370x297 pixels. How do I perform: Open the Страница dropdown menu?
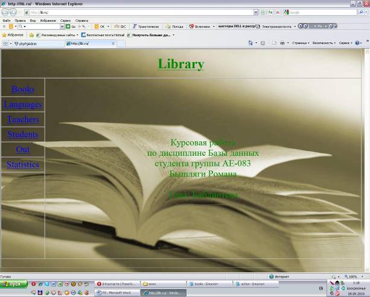pos(301,43)
